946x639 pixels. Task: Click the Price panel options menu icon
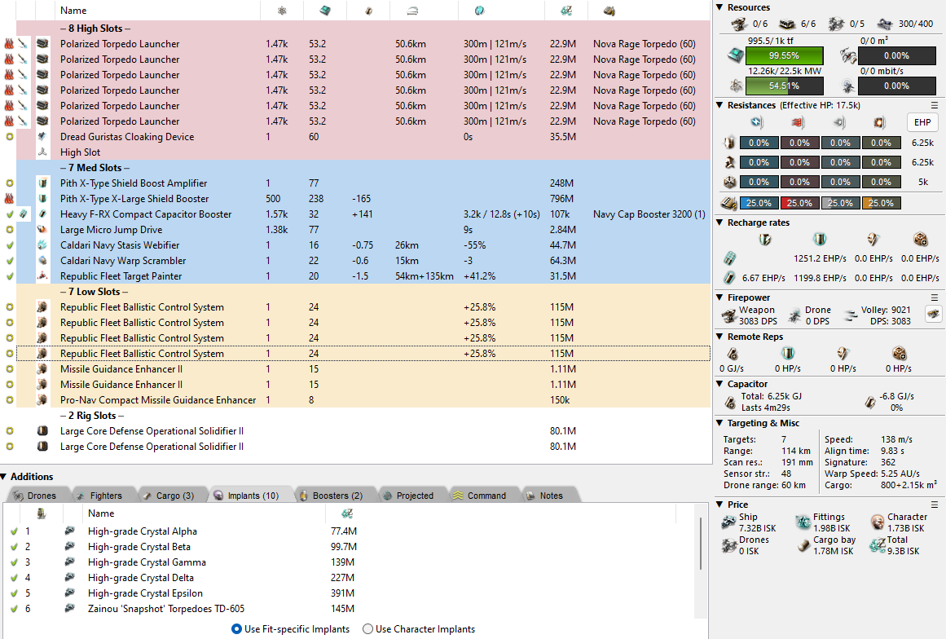click(935, 505)
